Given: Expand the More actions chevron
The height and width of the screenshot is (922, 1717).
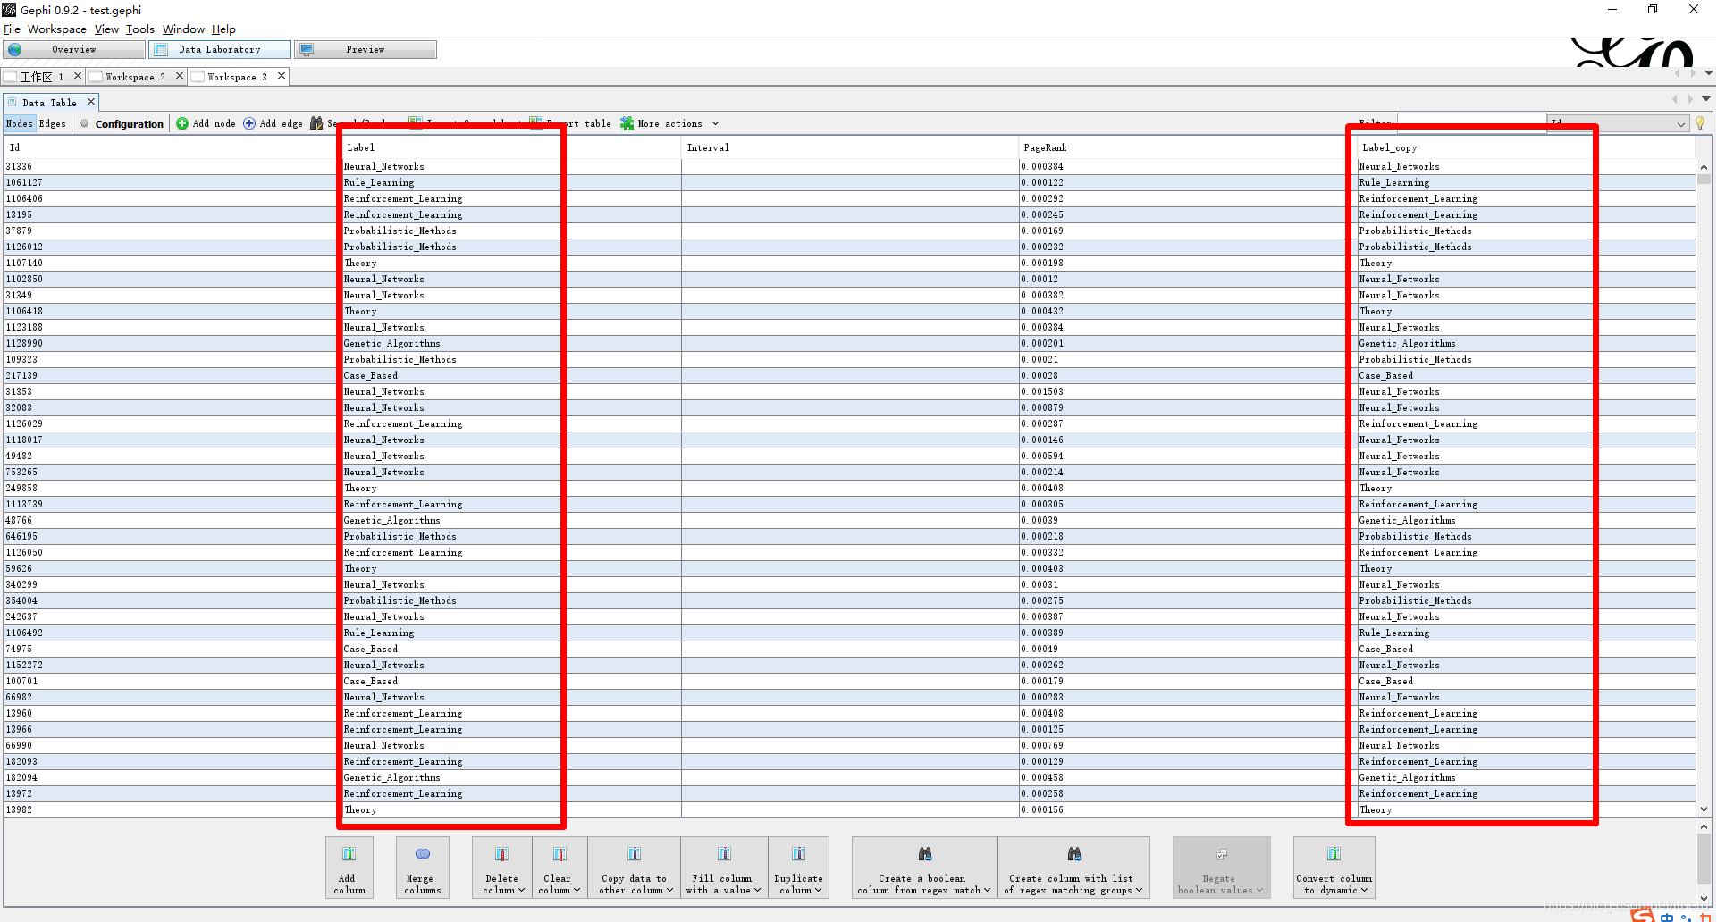Looking at the screenshot, I should tap(715, 123).
